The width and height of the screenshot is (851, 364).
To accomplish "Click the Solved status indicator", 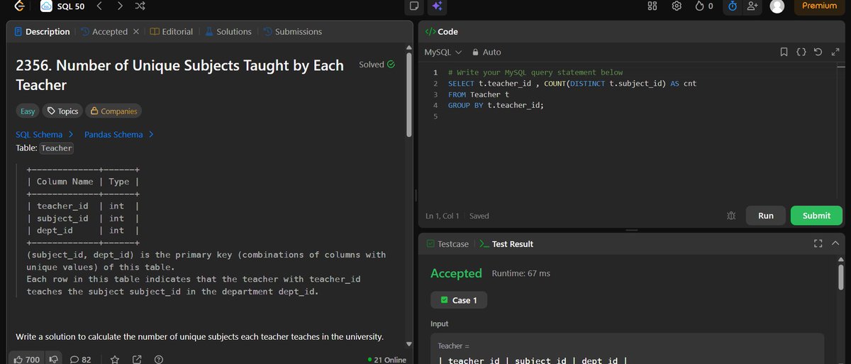I will point(377,65).
